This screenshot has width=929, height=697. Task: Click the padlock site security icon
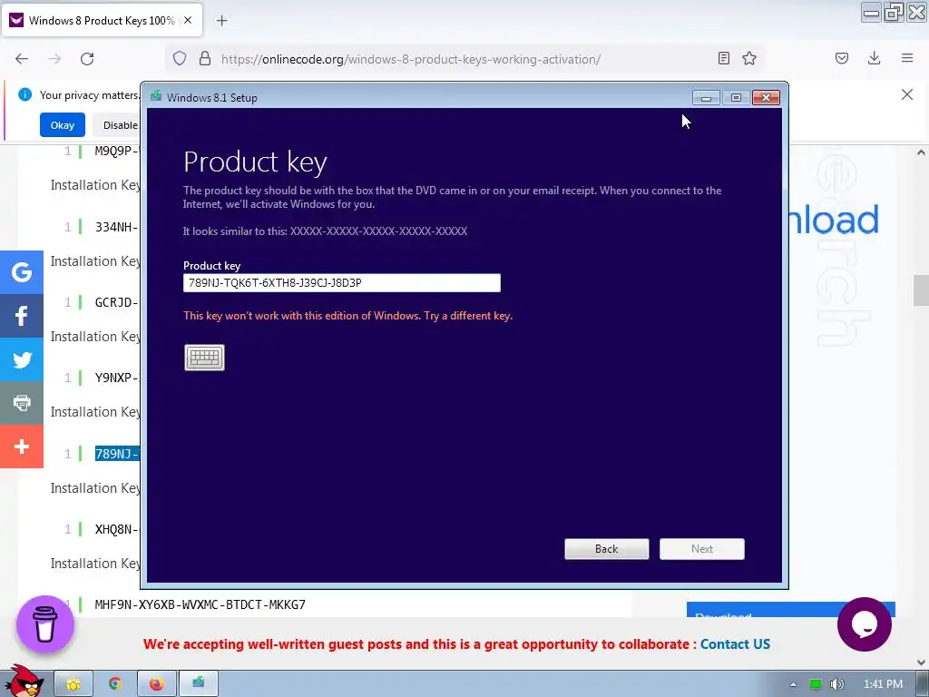click(205, 59)
